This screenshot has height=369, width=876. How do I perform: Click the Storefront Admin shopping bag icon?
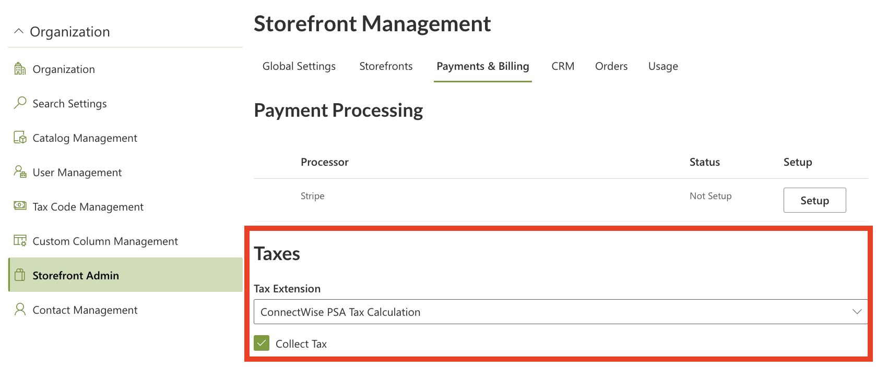tap(20, 275)
